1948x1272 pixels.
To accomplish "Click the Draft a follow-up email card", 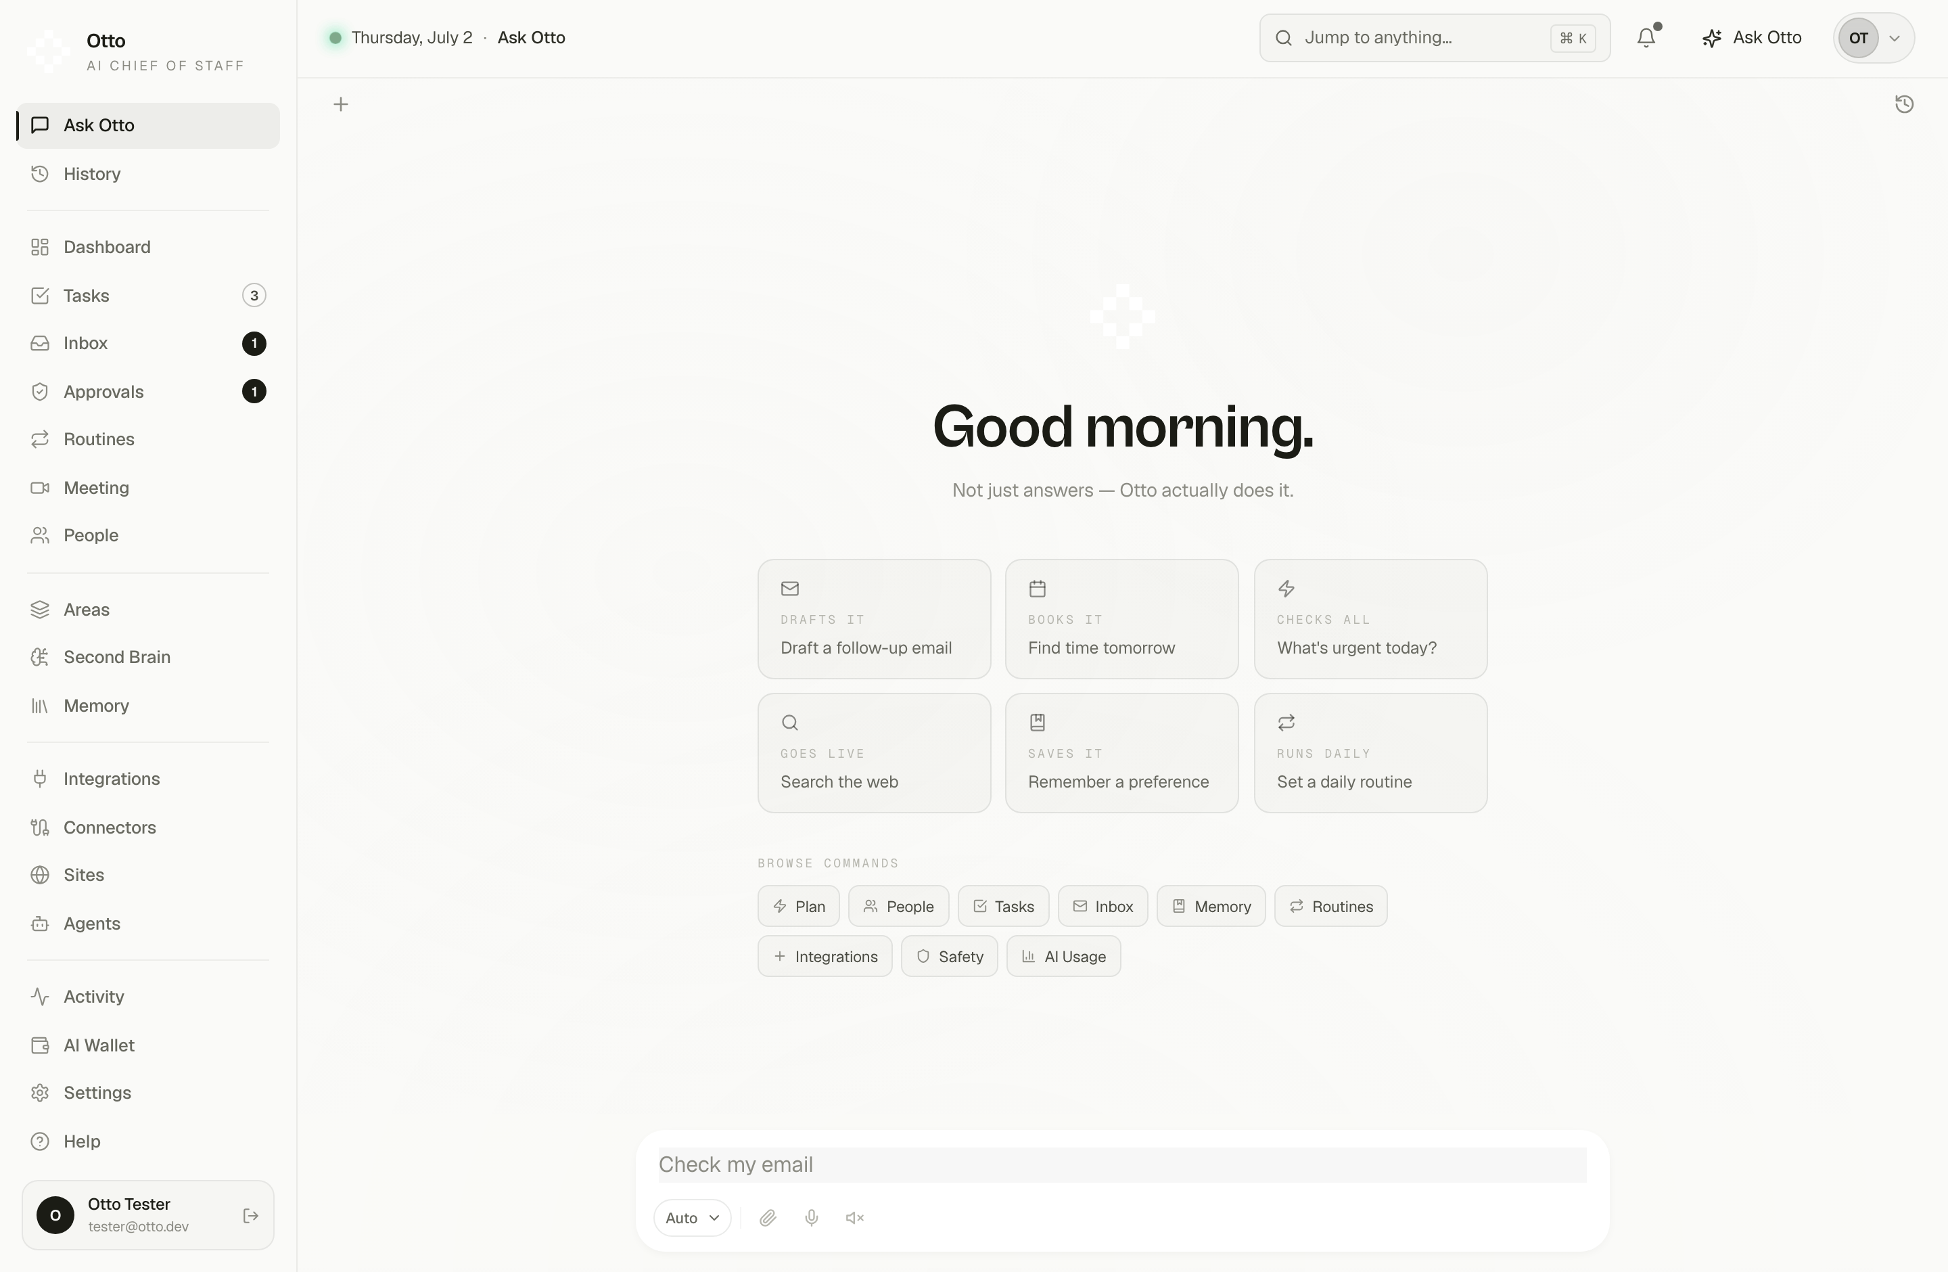I will pyautogui.click(x=873, y=619).
